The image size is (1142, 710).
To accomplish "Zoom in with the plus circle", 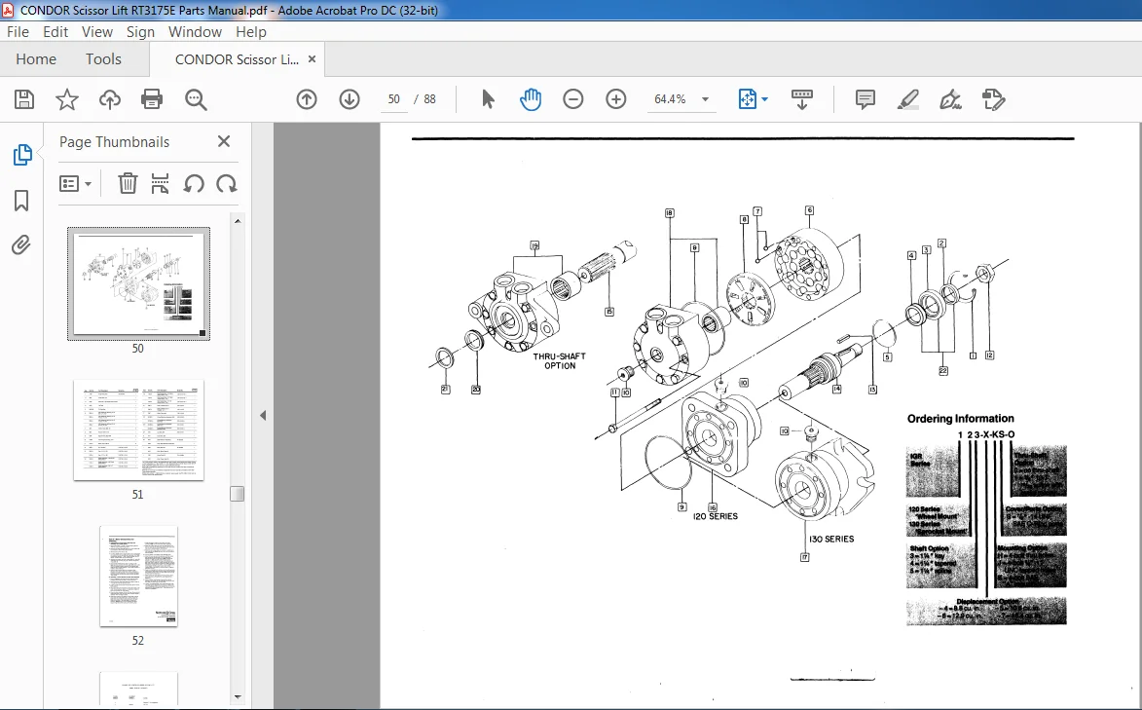I will pyautogui.click(x=616, y=99).
